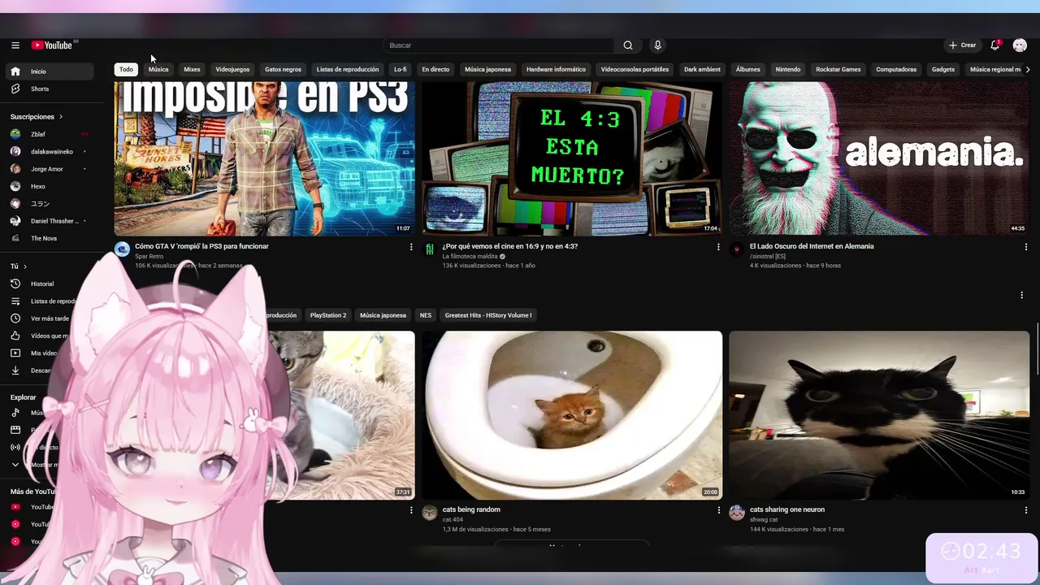Open the account avatar menu
1040x585 pixels.
pyautogui.click(x=1020, y=45)
